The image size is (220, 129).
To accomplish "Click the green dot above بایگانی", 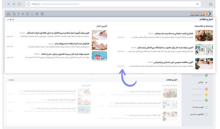I will pyautogui.click(x=206, y=76).
